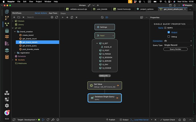Expand the Globals tree node
196x122 pixels.
(x=13, y=21)
